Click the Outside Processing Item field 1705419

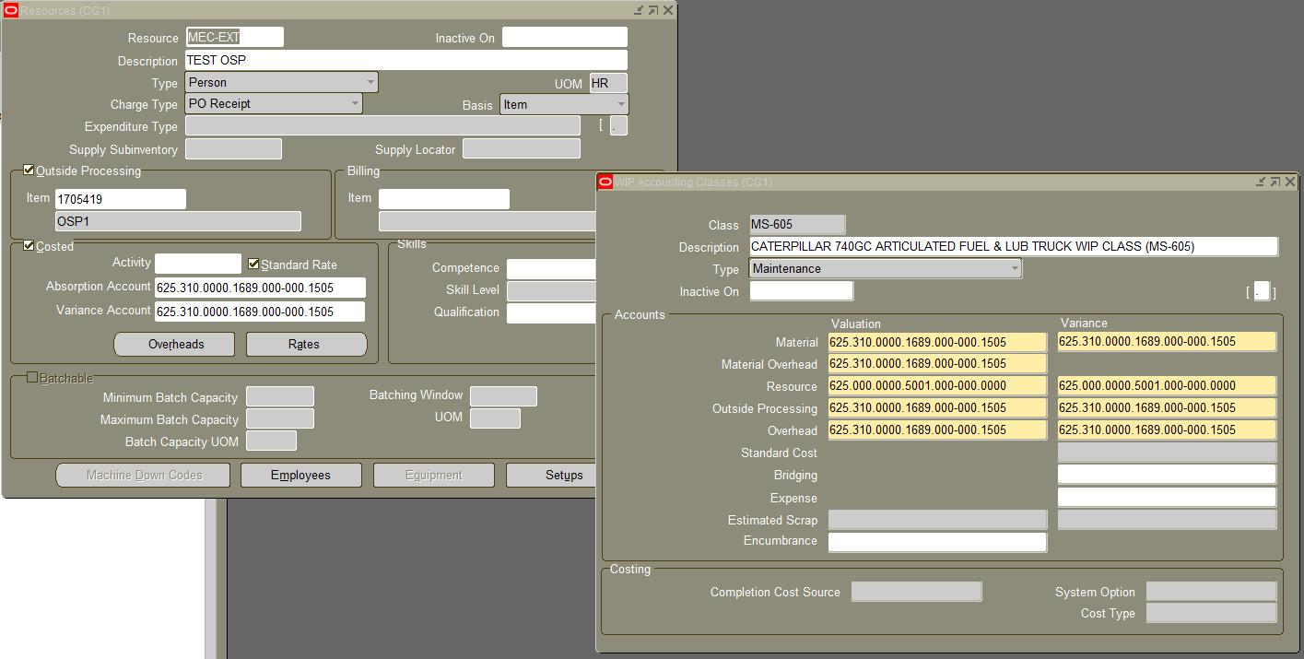pos(121,199)
